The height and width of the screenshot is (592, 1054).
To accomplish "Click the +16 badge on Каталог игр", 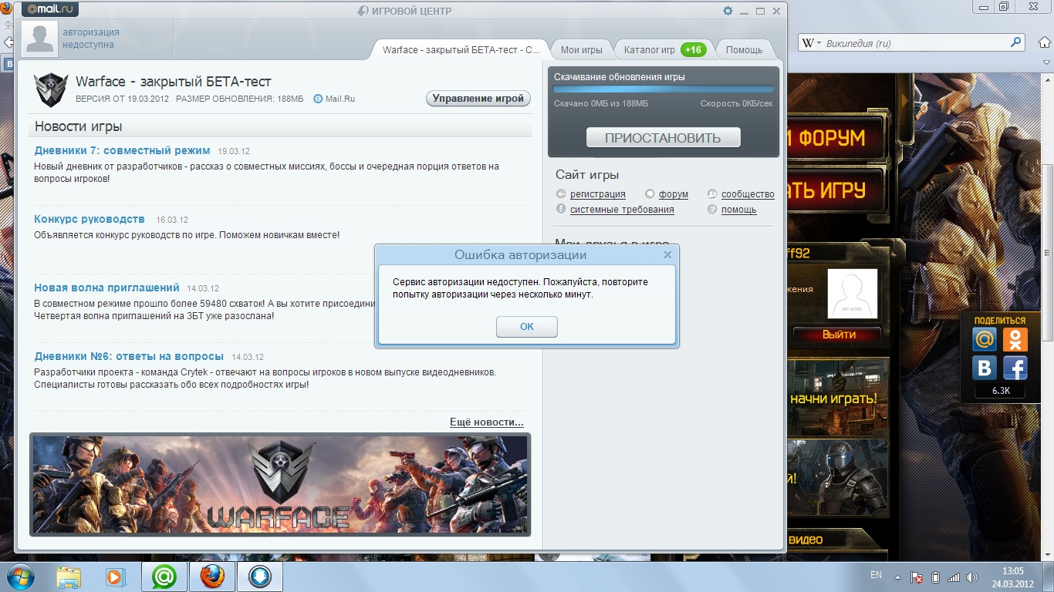I will (693, 49).
